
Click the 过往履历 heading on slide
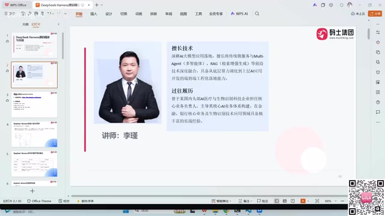tap(182, 91)
